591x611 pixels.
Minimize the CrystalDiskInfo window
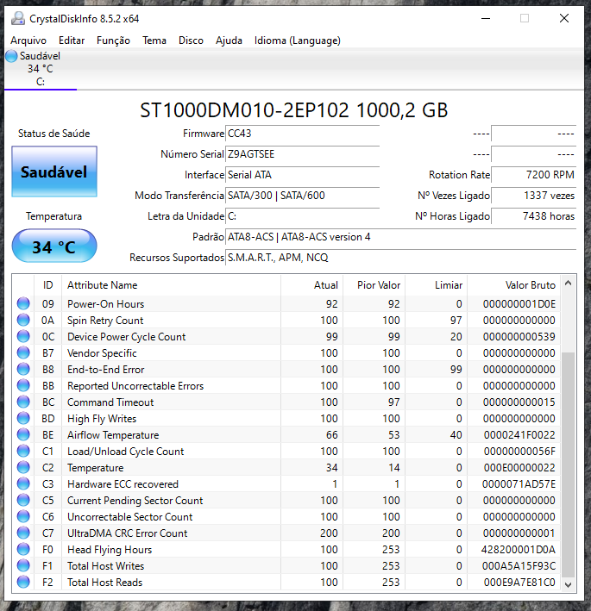click(486, 18)
